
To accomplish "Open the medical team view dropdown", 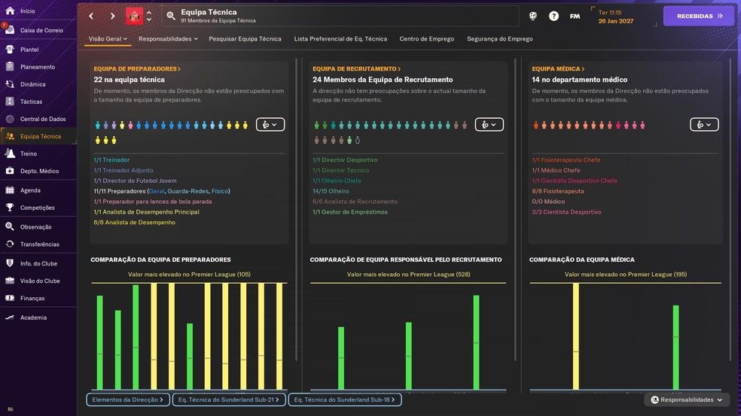I will pyautogui.click(x=704, y=125).
